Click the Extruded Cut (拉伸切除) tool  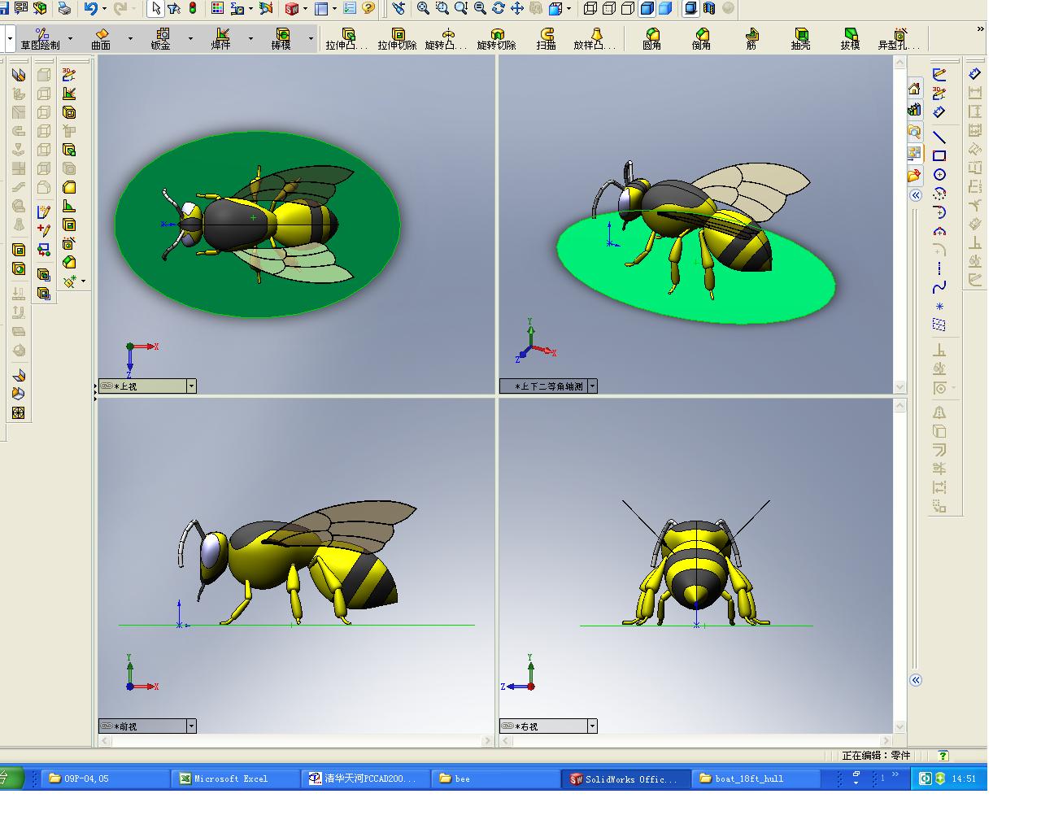click(x=398, y=39)
